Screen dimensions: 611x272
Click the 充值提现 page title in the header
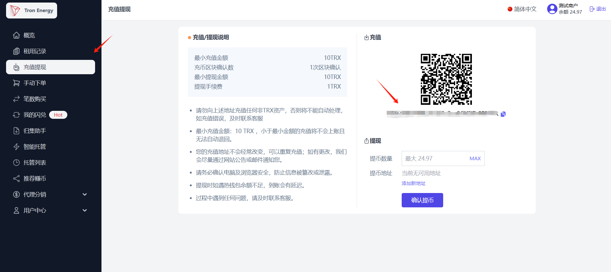click(x=119, y=9)
